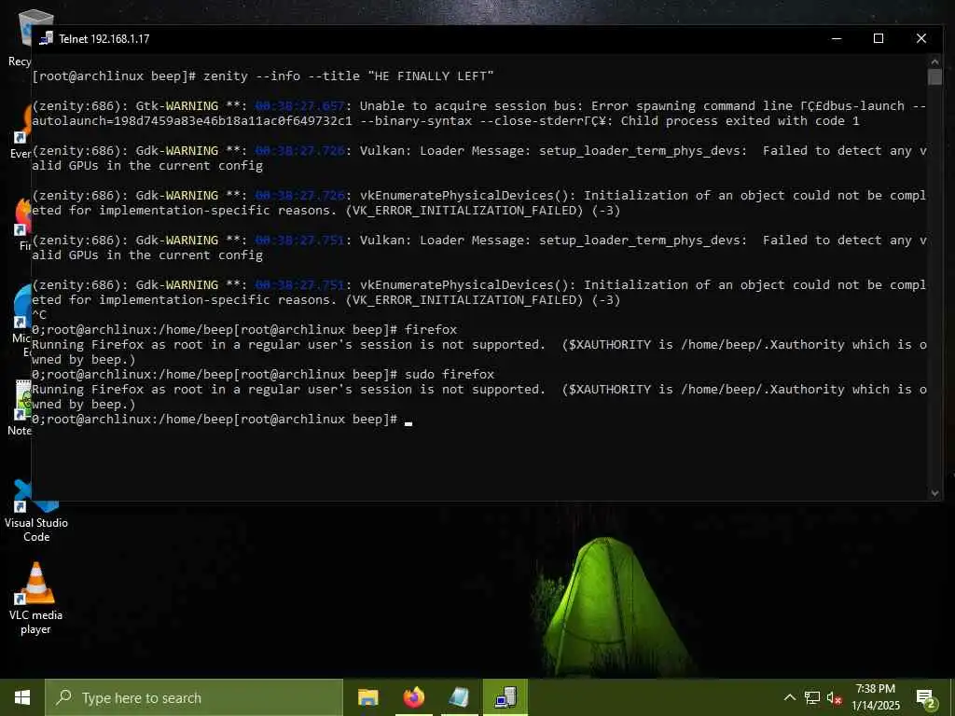Click the "HE FINALLY LEFT" text in terminal
The height and width of the screenshot is (716, 955).
pos(431,76)
